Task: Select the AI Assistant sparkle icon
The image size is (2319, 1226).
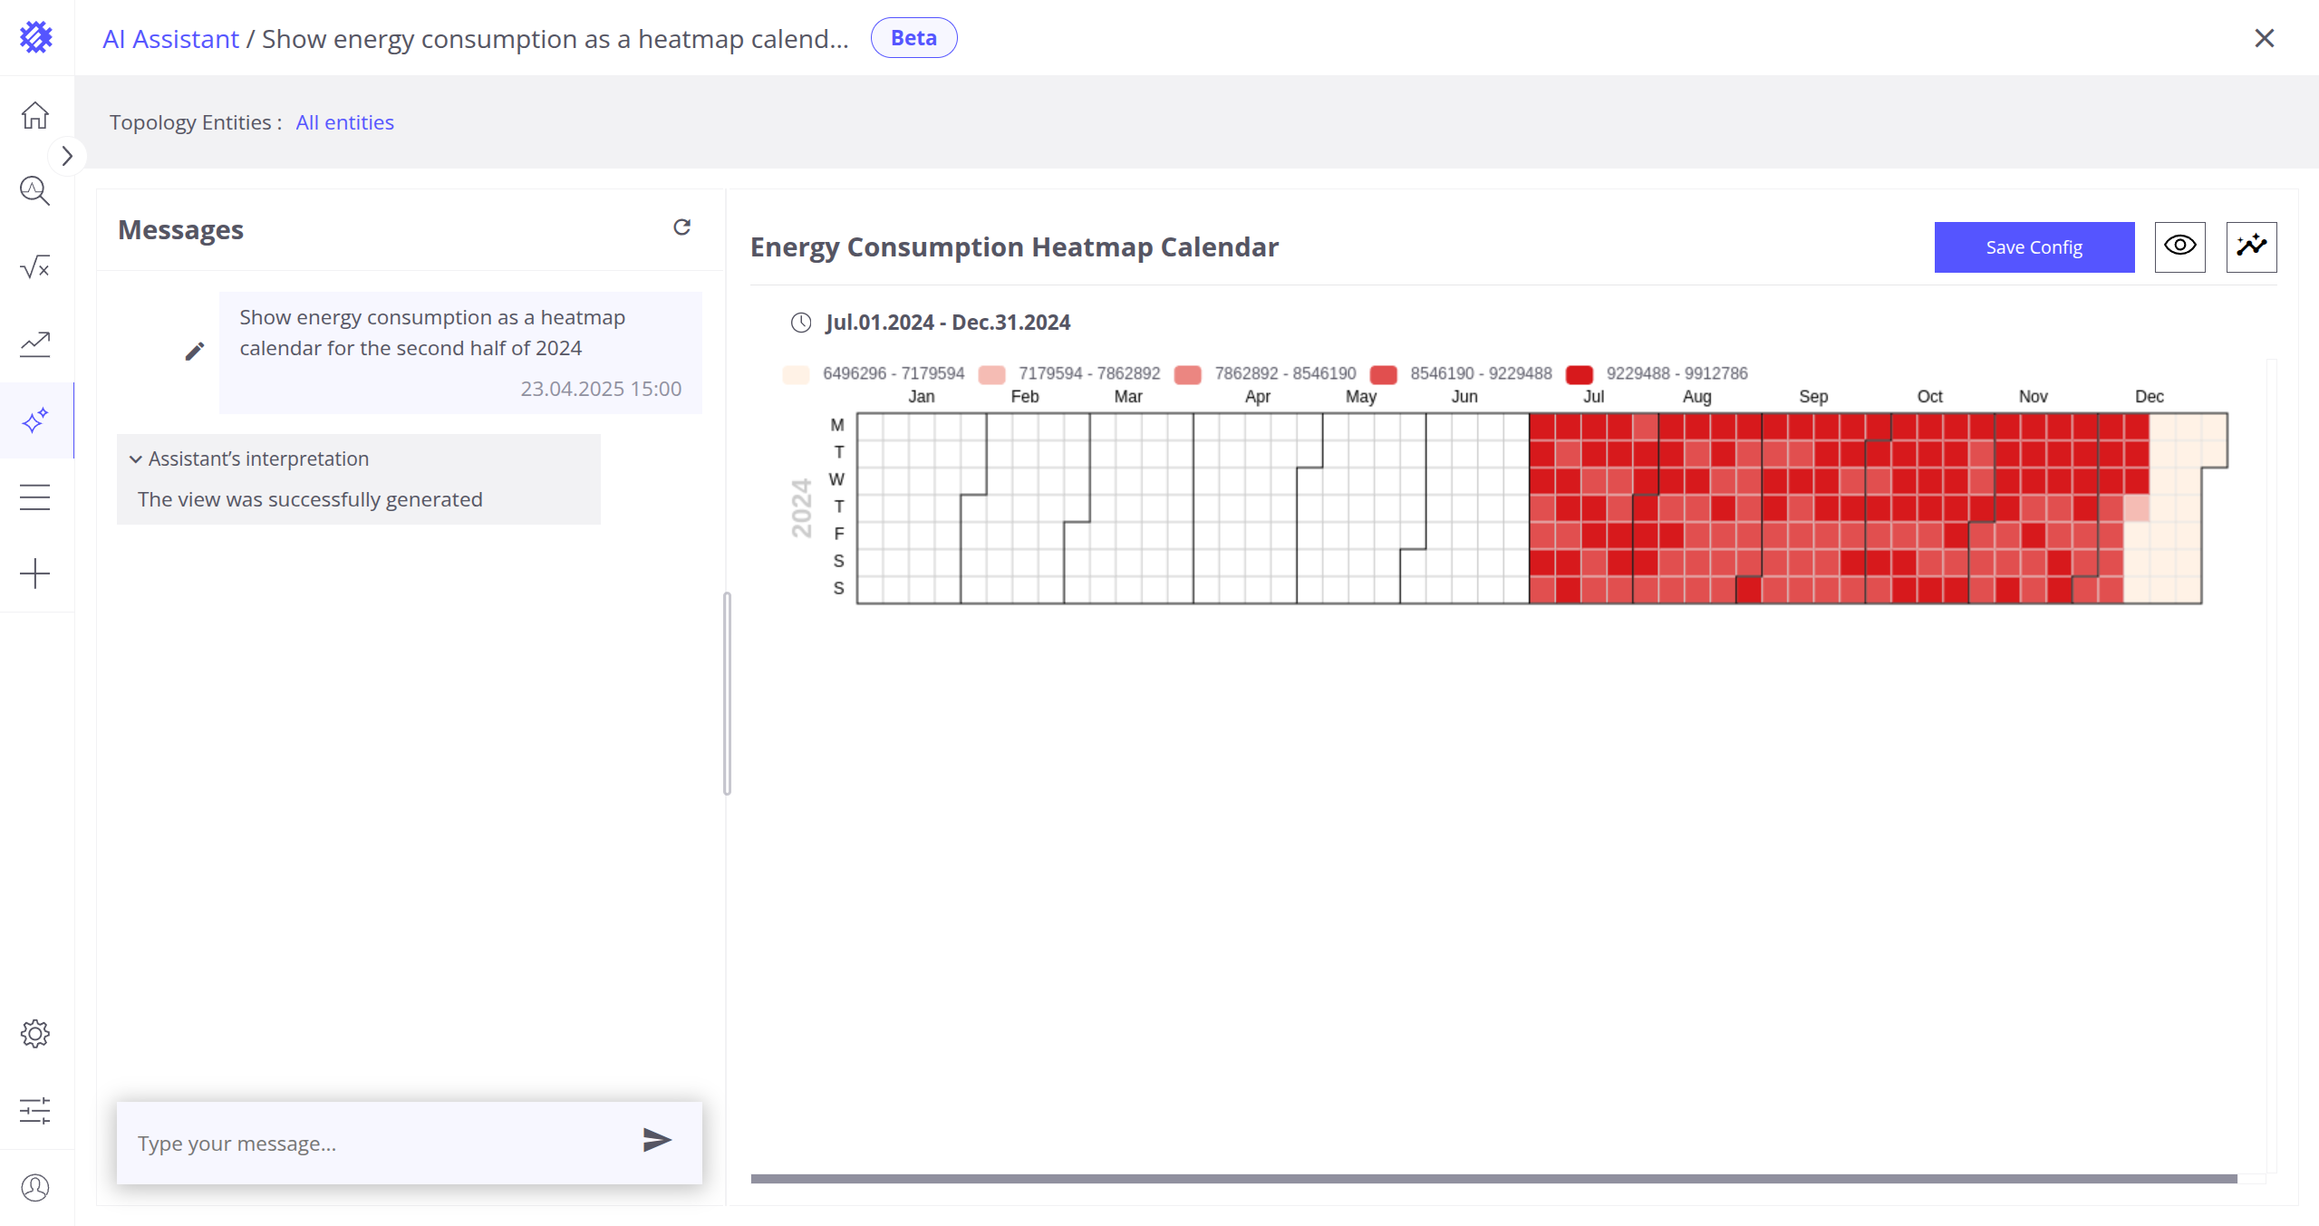Action: (35, 420)
